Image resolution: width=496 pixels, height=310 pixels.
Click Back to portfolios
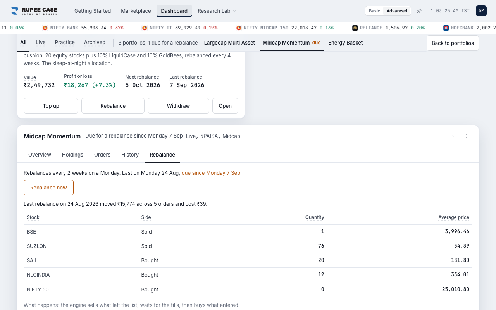[x=453, y=43]
